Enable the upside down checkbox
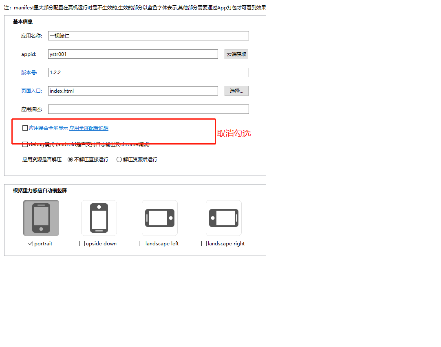The image size is (441, 347). tap(82, 244)
